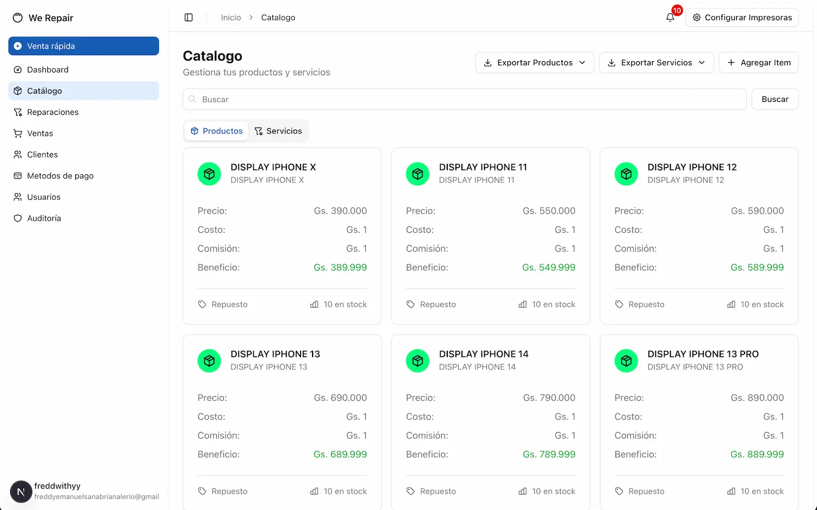Click benefit value Gs. 689.999
817x510 pixels.
(x=340, y=454)
